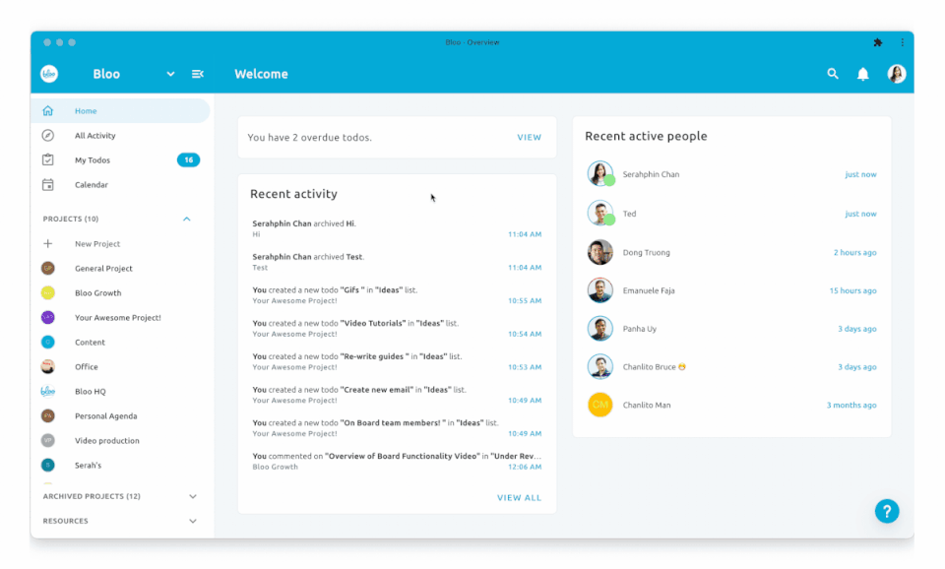Open the notifications bell
The image size is (945, 569).
[863, 74]
